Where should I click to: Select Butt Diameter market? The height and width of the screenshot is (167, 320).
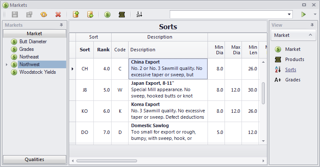click(x=33, y=42)
